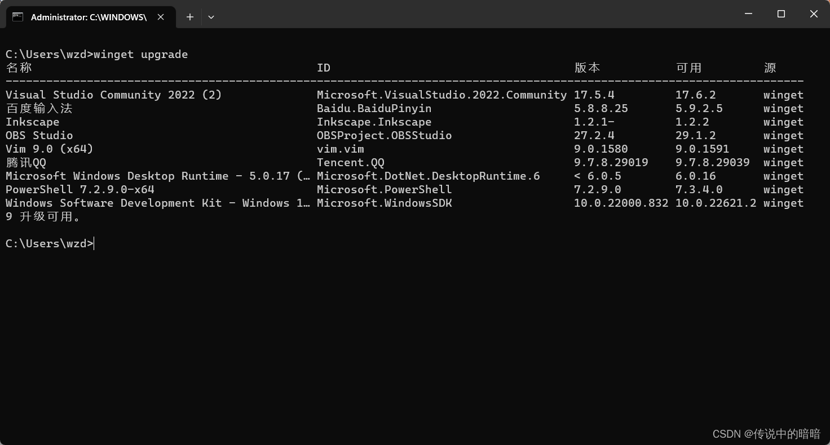
Task: Click 'Windows Software Development Kit' package name
Action: [158, 203]
